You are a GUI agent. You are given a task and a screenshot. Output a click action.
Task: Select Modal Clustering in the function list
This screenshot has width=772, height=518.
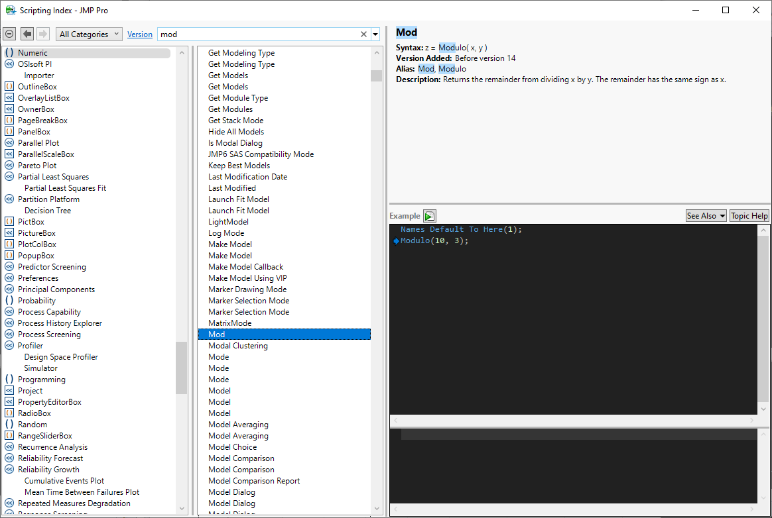point(237,345)
